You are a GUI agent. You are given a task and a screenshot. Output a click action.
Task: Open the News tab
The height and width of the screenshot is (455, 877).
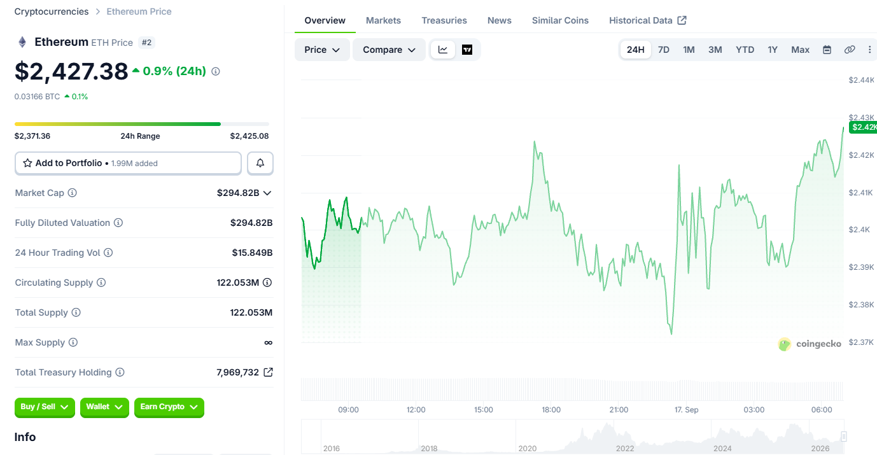tap(500, 20)
